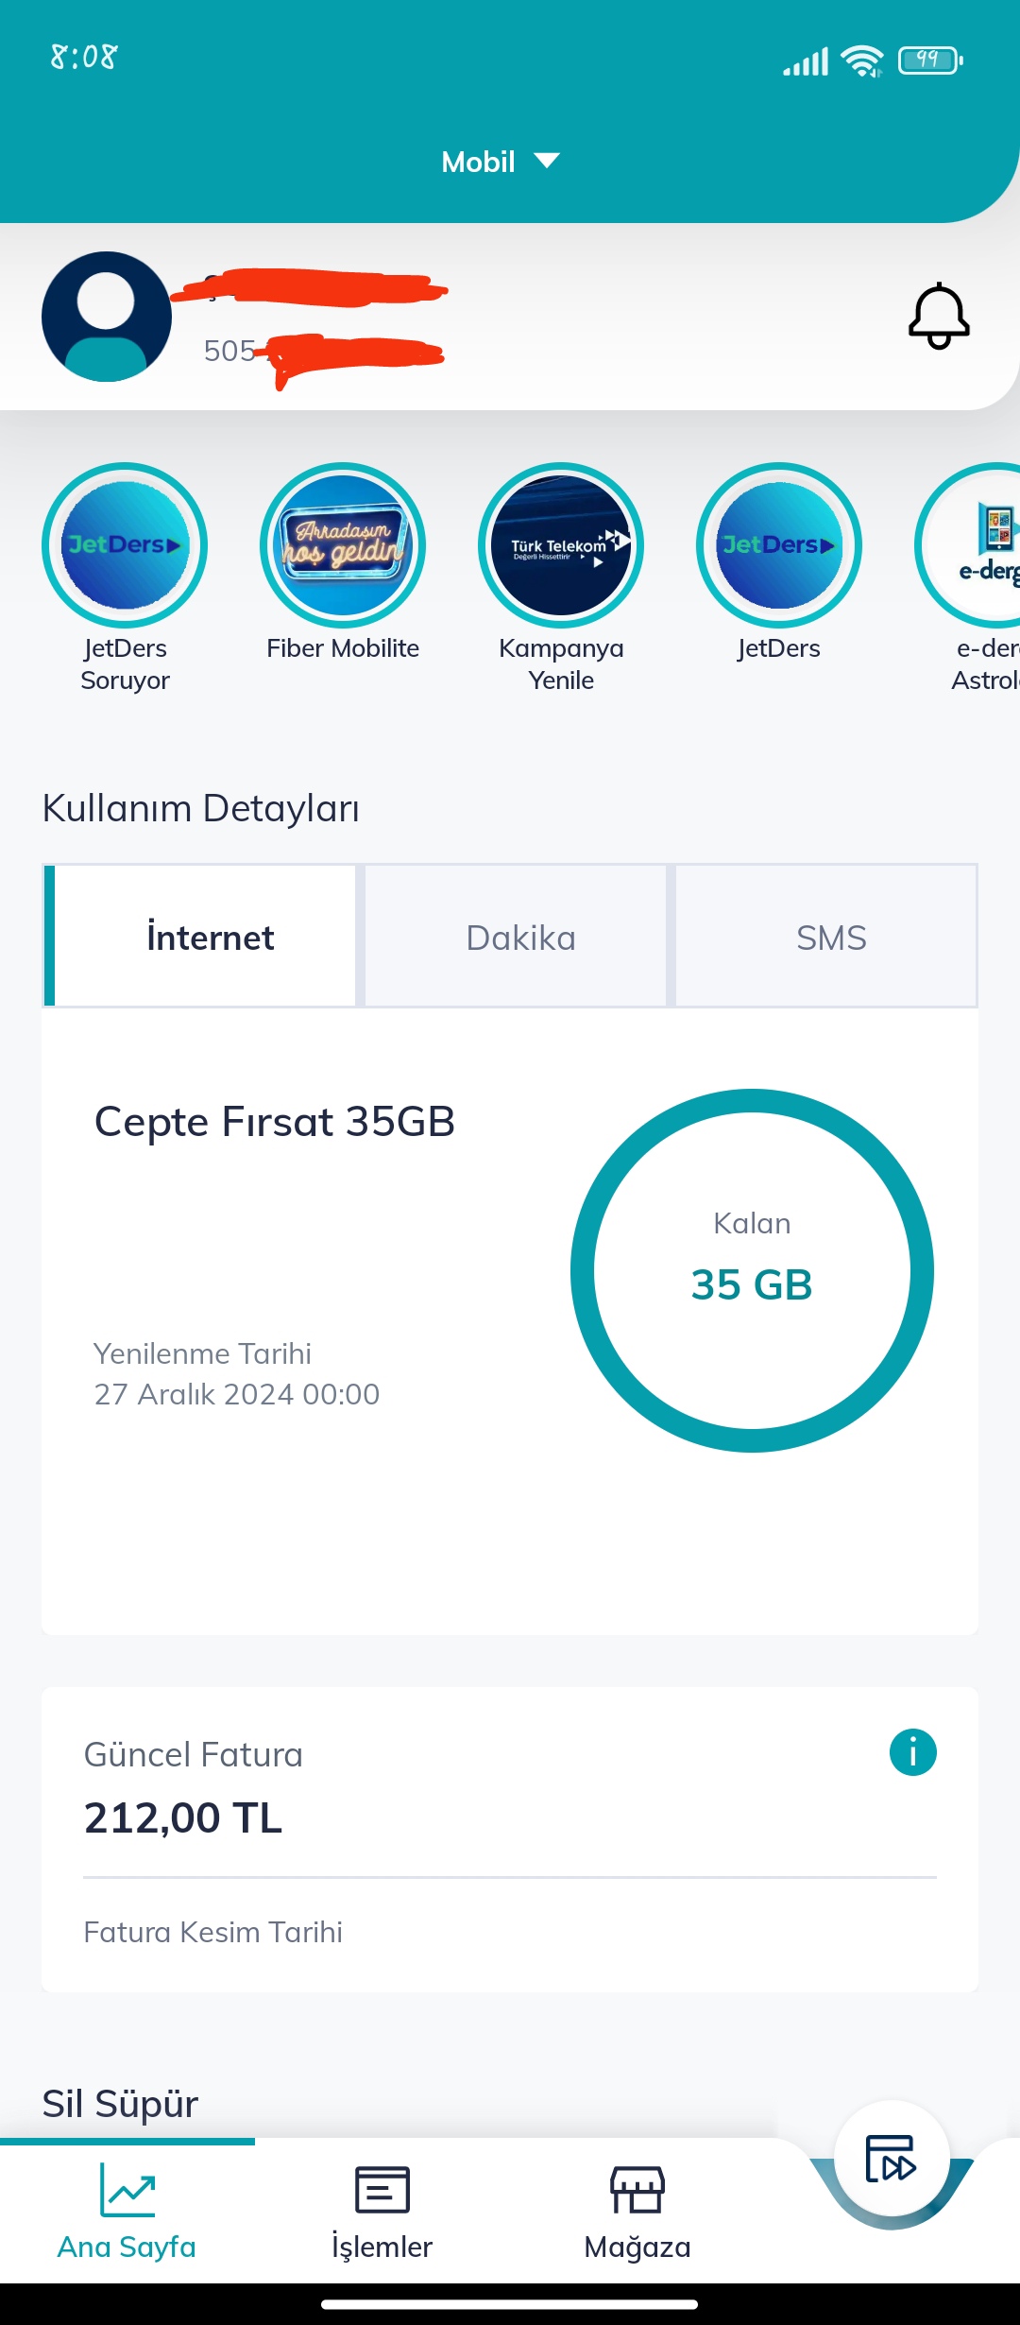Open İşlemler from the bottom navigation

(382, 2212)
